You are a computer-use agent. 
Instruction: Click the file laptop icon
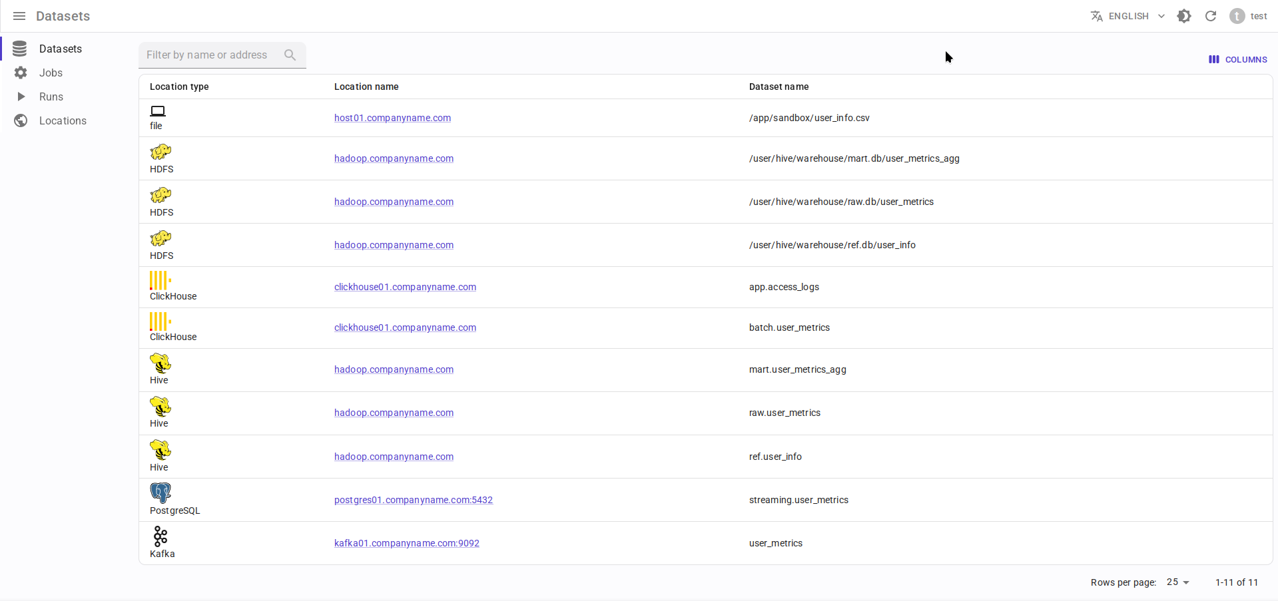point(158,111)
